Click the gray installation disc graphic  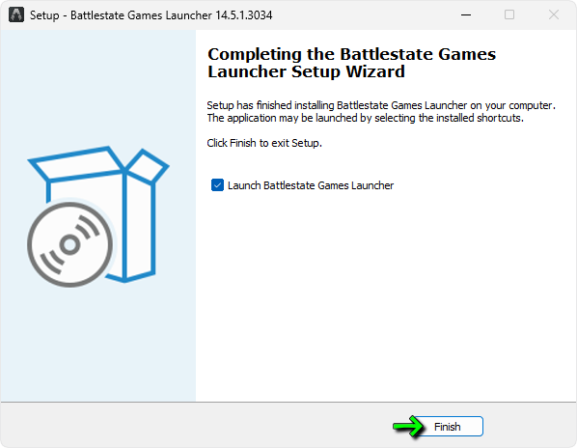[x=69, y=244]
